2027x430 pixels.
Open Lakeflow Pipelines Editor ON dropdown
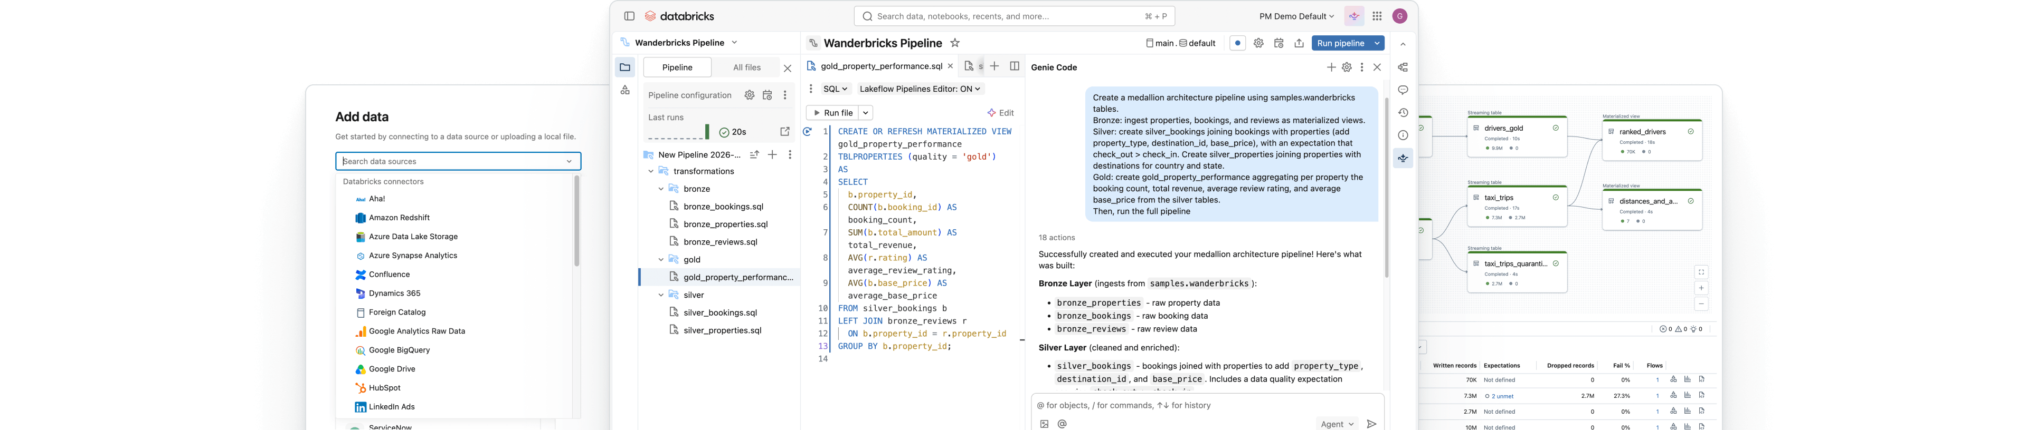[920, 89]
